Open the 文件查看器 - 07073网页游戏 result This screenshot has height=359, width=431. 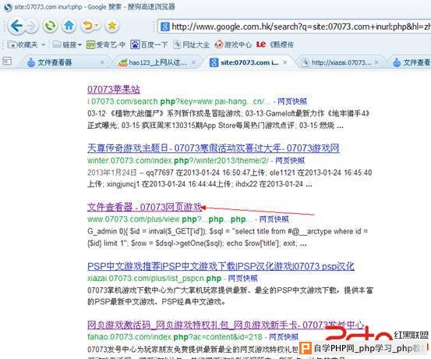point(145,207)
